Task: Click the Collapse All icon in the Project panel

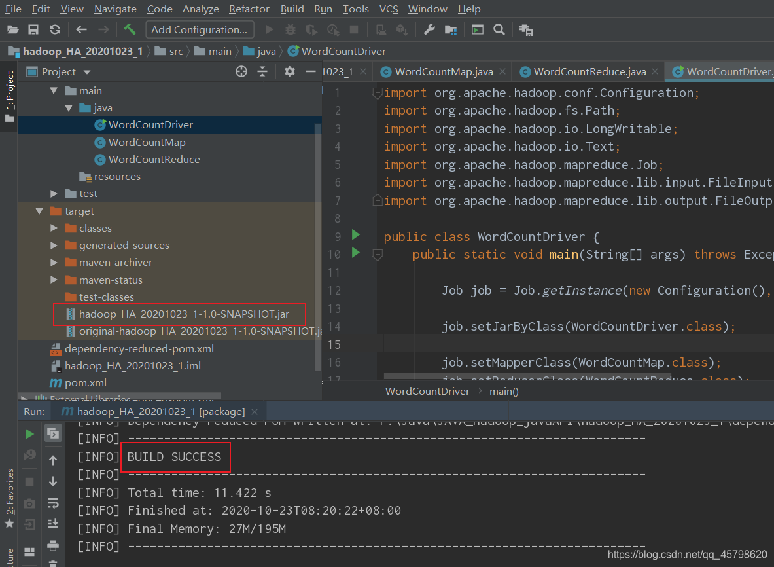Action: pos(262,71)
